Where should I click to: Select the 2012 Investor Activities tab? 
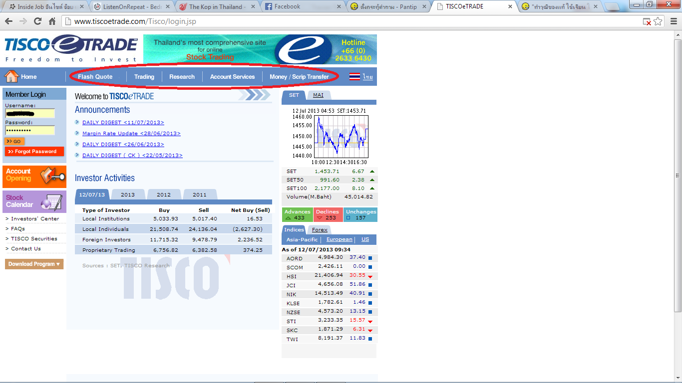[x=164, y=194]
